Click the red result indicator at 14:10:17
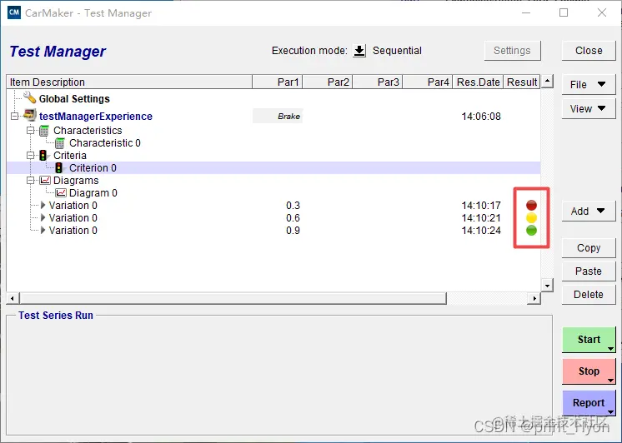The image size is (622, 443). [531, 205]
